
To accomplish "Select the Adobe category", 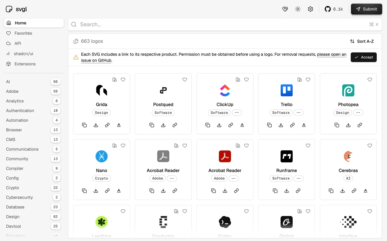I will (34, 91).
